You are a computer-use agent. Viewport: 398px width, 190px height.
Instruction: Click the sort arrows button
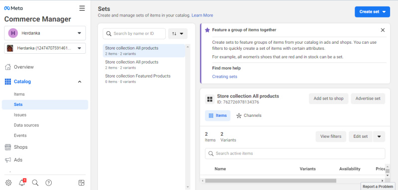[178, 33]
